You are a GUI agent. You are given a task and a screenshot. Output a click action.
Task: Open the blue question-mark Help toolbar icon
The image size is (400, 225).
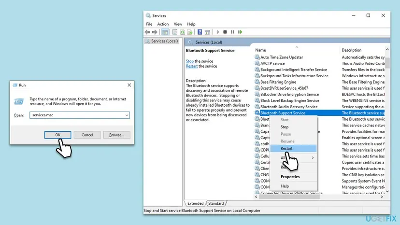click(x=200, y=32)
